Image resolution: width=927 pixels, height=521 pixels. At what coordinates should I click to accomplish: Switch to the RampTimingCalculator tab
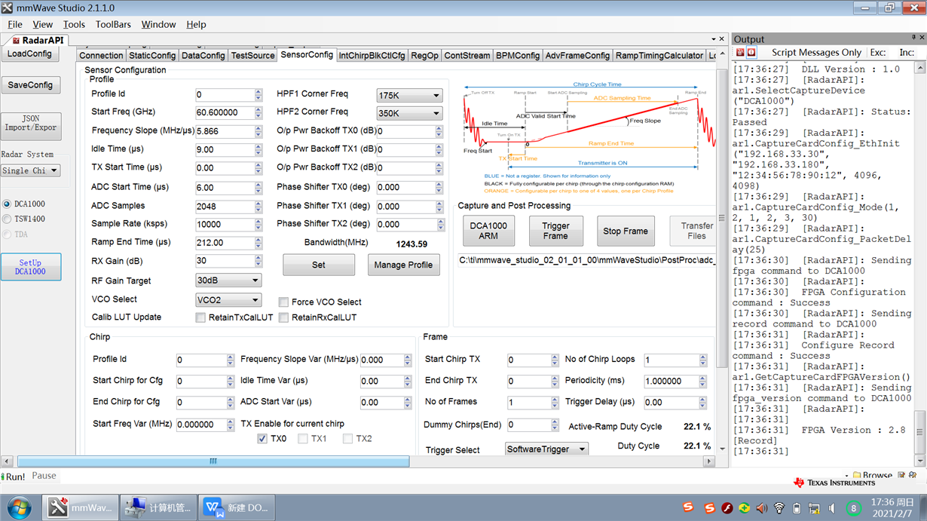659,55
